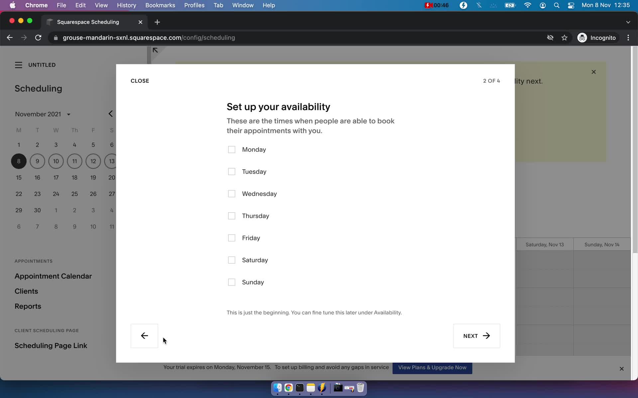Close the yellow notice panel

(x=594, y=72)
